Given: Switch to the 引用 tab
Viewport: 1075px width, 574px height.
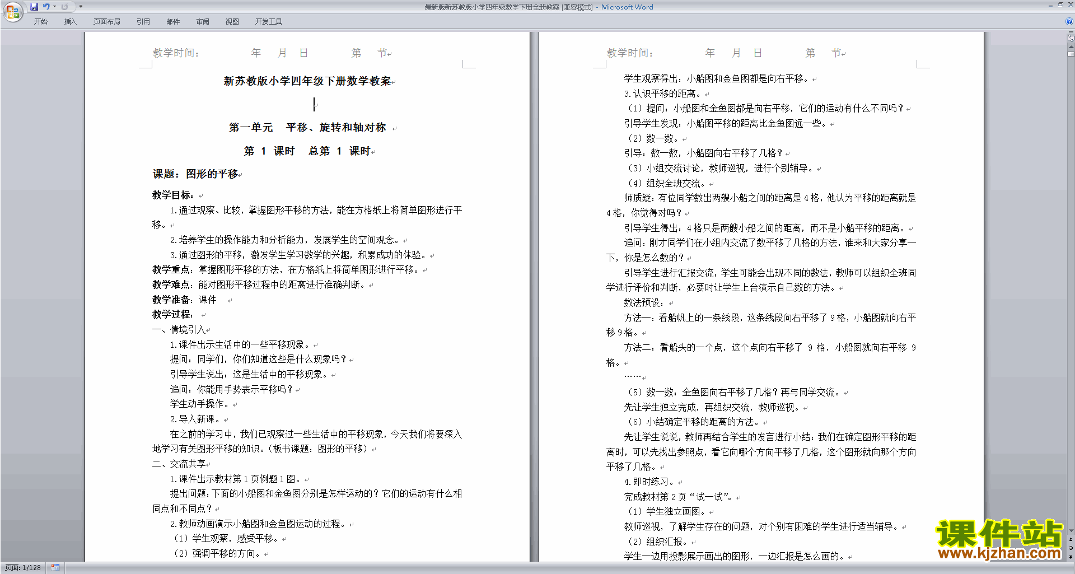Looking at the screenshot, I should pos(143,22).
